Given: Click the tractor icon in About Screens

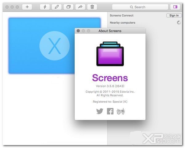Looking at the screenshot, I should (x=121, y=111).
